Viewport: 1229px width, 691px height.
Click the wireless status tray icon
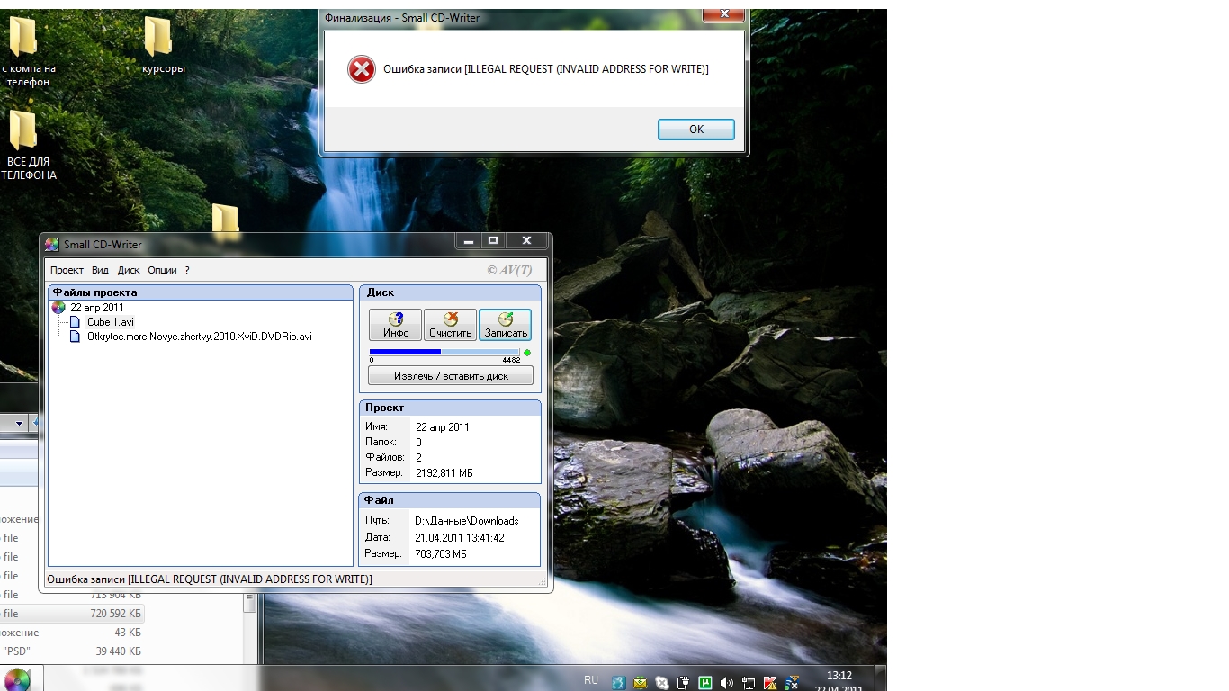tap(792, 683)
